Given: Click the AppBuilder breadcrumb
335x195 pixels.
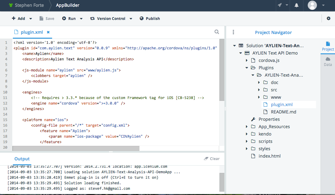Looking at the screenshot, I should coord(67,5).
